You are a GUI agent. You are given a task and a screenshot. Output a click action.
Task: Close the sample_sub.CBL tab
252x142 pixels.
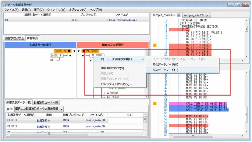click(x=208, y=15)
